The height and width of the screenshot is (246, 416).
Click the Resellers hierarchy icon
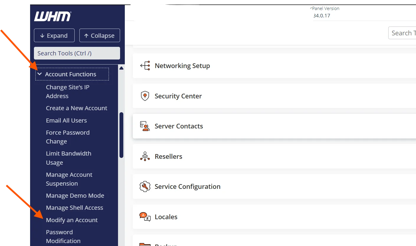[145, 156]
